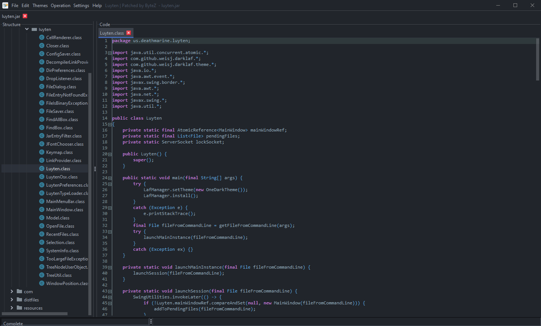The image size is (541, 326).
Task: Open the Operation menu
Action: pyautogui.click(x=60, y=6)
